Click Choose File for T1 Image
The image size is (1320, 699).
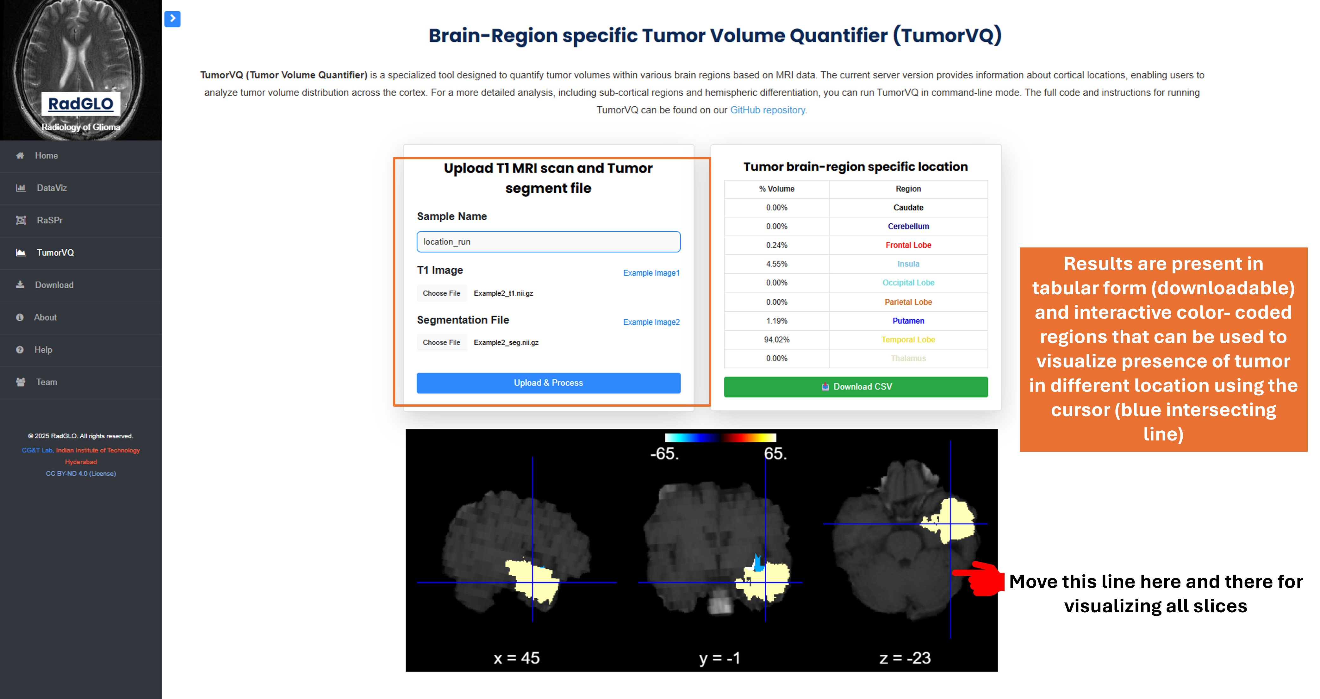tap(441, 293)
